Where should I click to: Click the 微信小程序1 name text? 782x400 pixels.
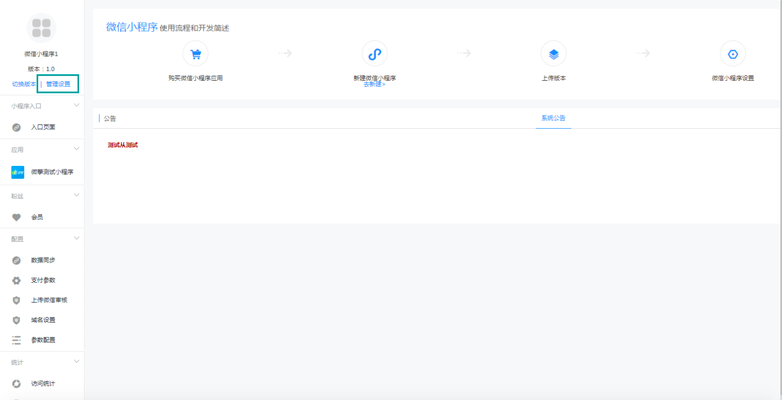[41, 54]
